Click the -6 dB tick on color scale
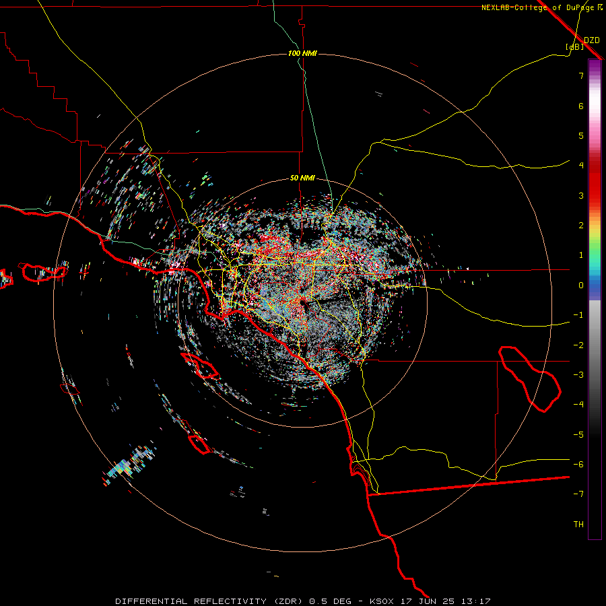 578,465
